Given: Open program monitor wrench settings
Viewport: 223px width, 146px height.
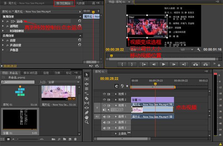Looking at the screenshot, I should pyautogui.click(x=198, y=49).
